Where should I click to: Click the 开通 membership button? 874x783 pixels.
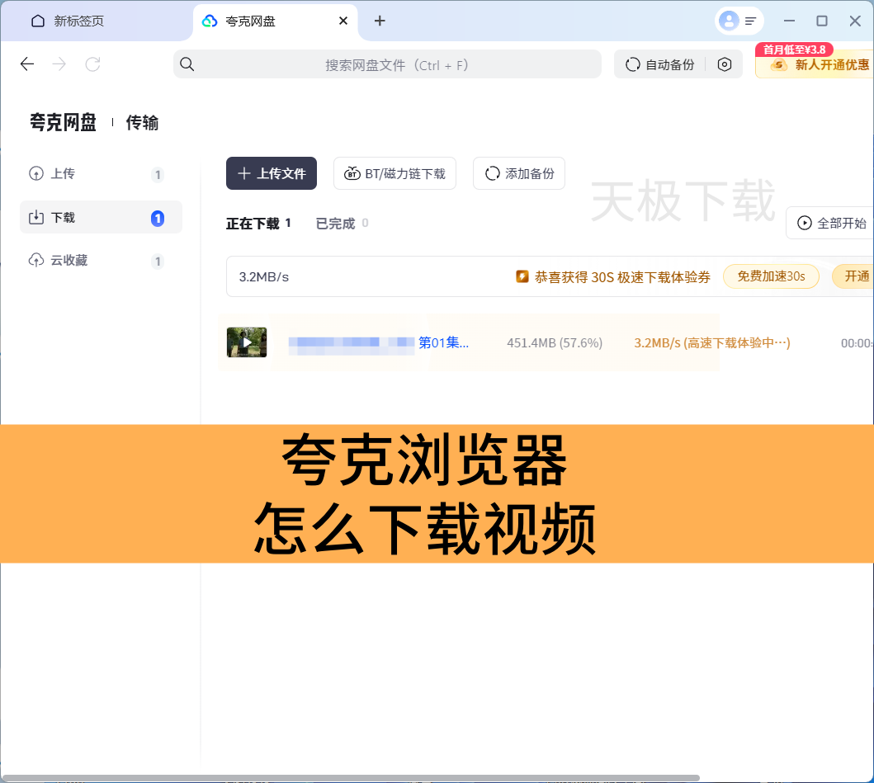click(853, 276)
